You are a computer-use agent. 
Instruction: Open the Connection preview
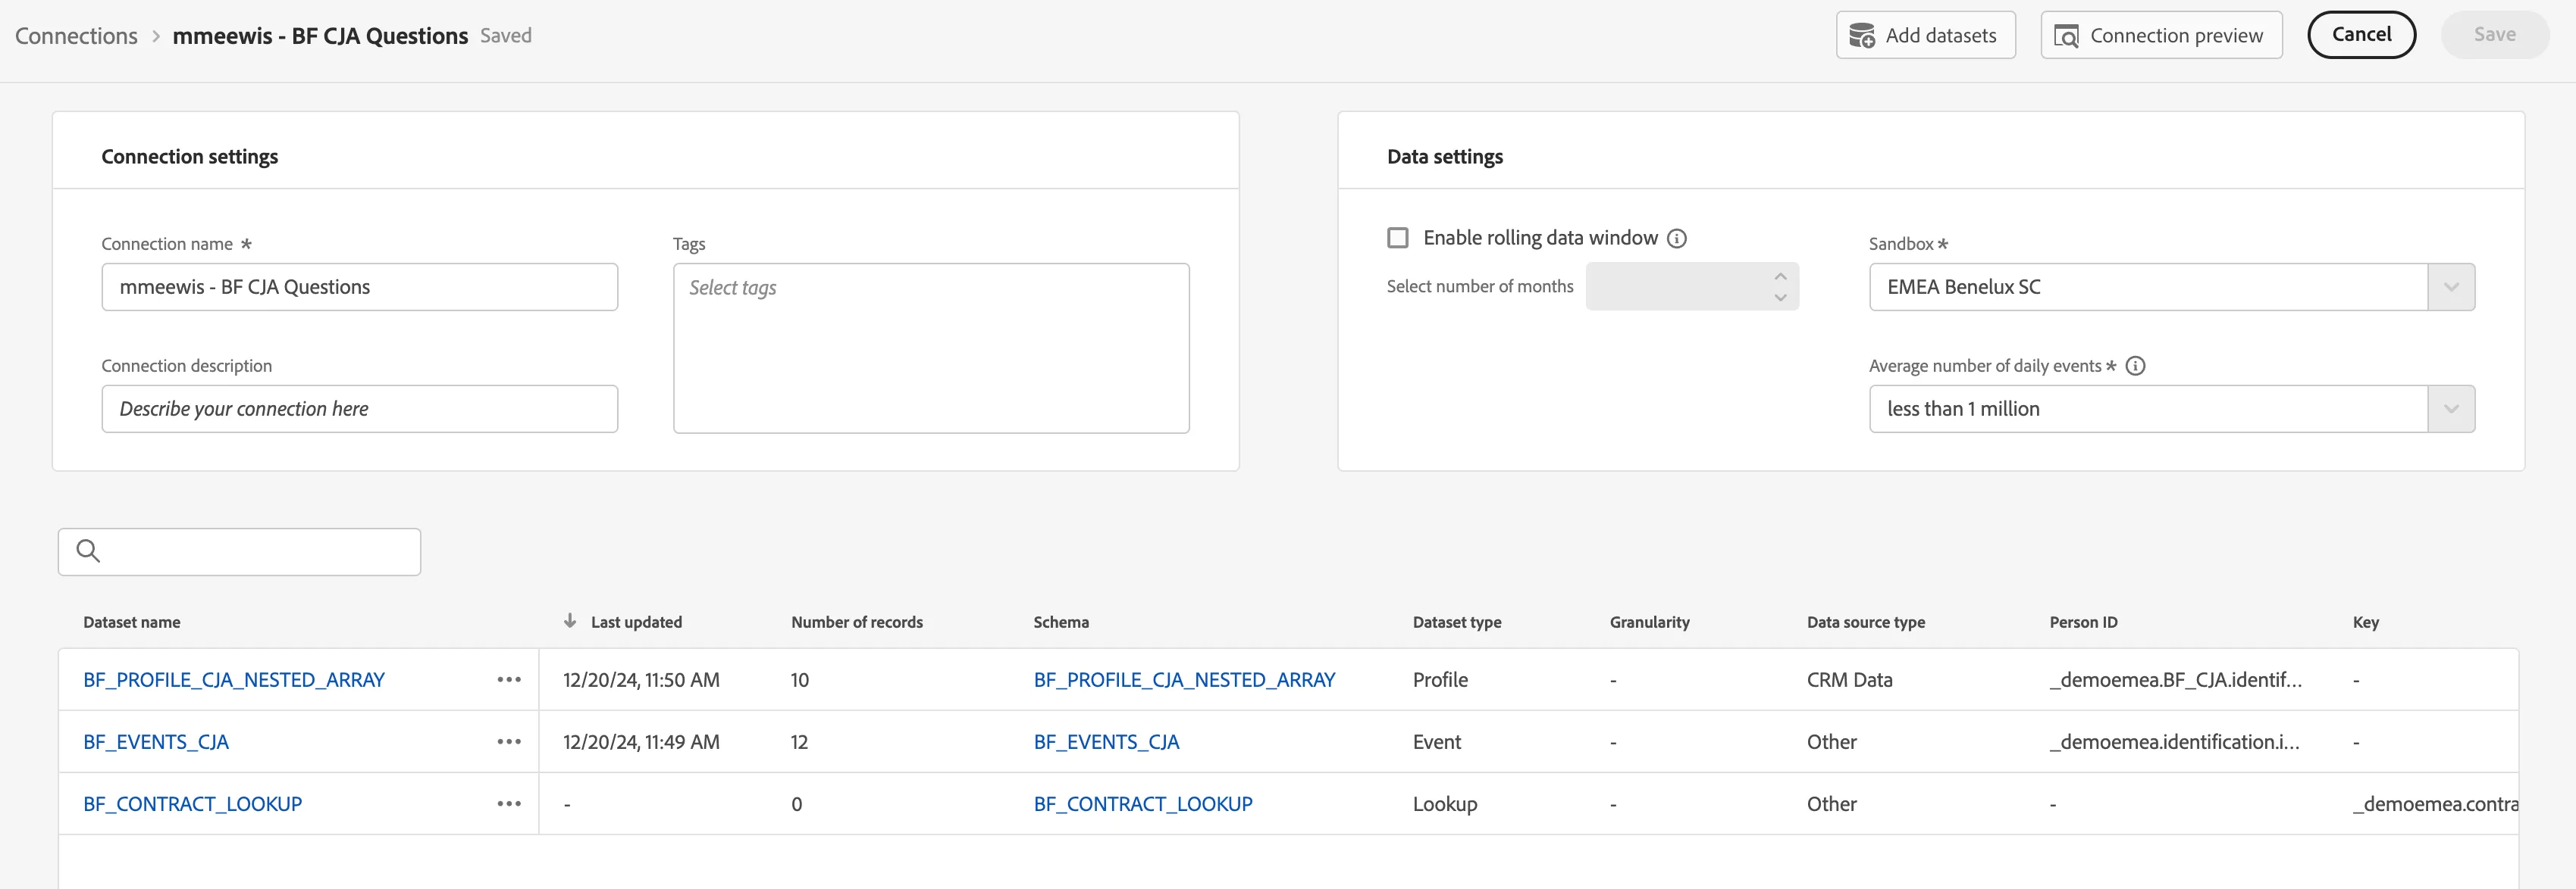[x=2161, y=35]
